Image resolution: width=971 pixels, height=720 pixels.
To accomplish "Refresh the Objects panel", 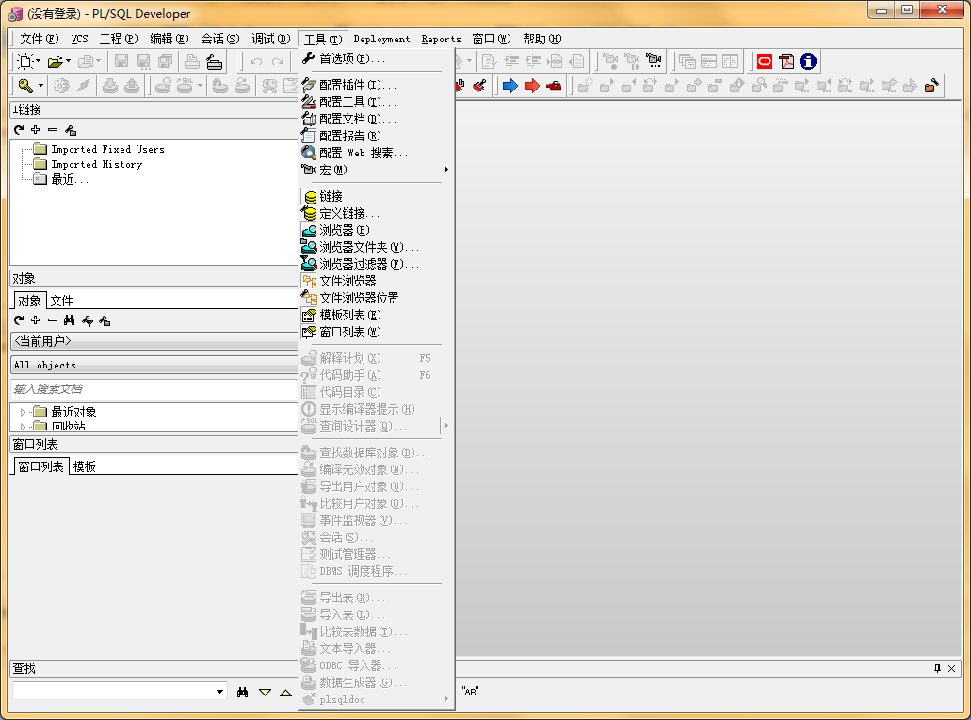I will point(19,320).
